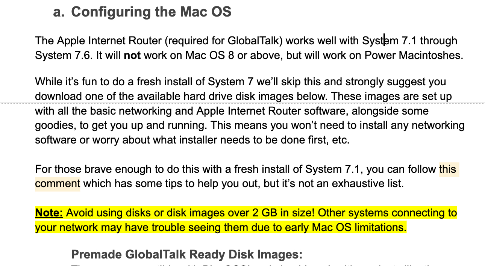This screenshot has width=485, height=266.
Task: Open the highlighted "comment" hyperlink
Action: pyautogui.click(x=57, y=184)
